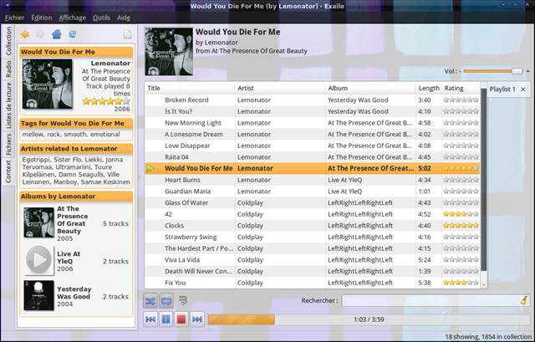Image resolution: width=535 pixels, height=342 pixels.
Task: Clear the search field with broom icon
Action: point(523,299)
